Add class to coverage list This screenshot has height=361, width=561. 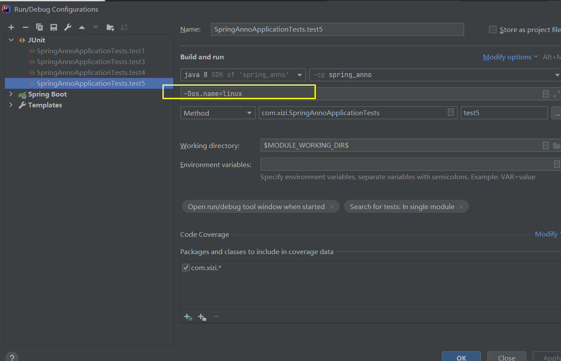tap(188, 317)
